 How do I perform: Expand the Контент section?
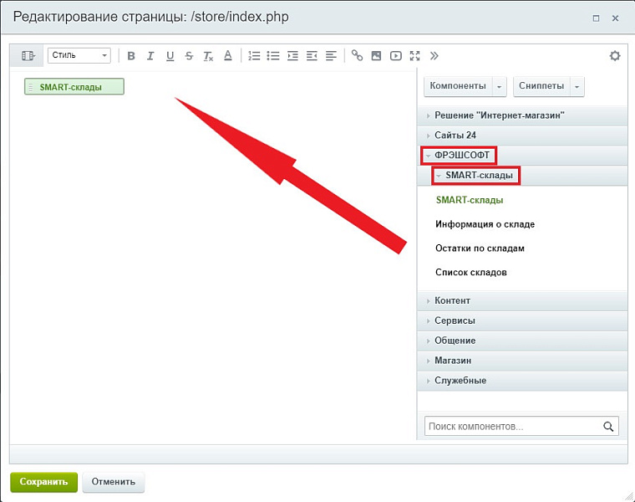452,300
